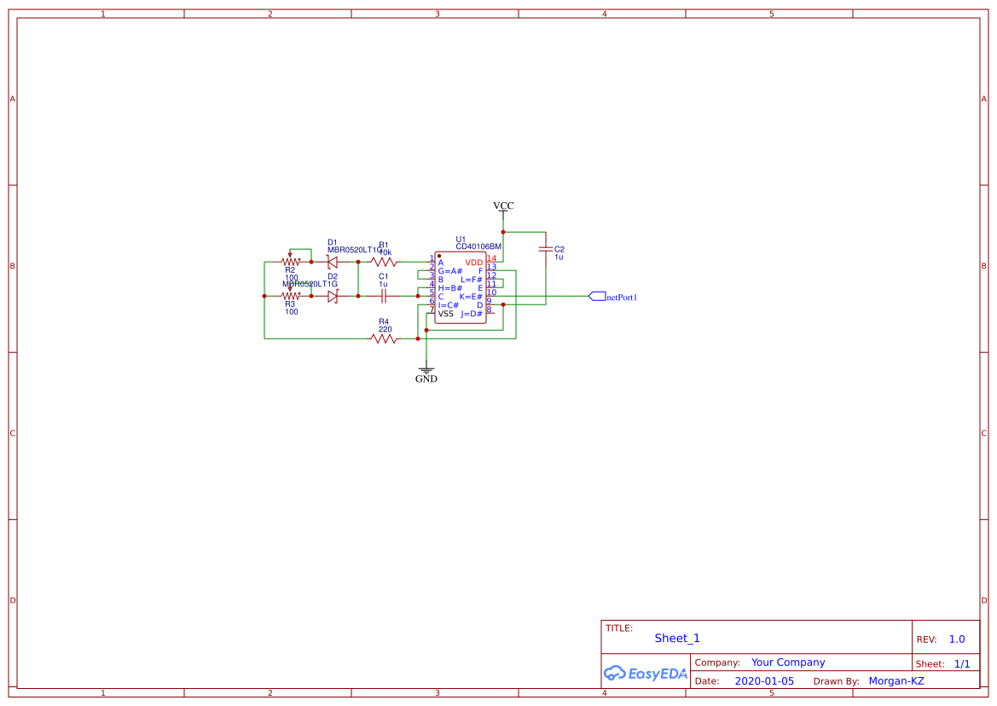Screen dimensions: 997x706
Task: Click the G=A# pin label
Action: tap(450, 271)
